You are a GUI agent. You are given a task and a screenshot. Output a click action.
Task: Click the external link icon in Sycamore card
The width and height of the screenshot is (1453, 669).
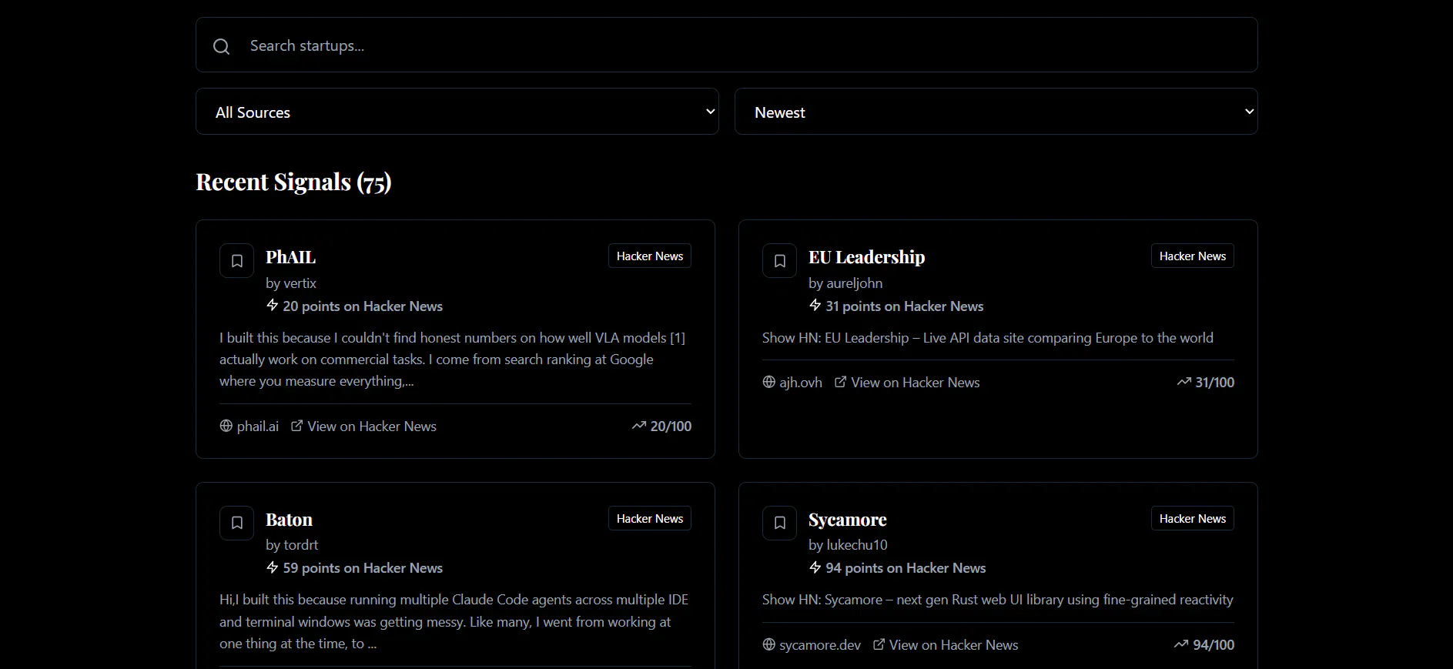[x=879, y=644]
